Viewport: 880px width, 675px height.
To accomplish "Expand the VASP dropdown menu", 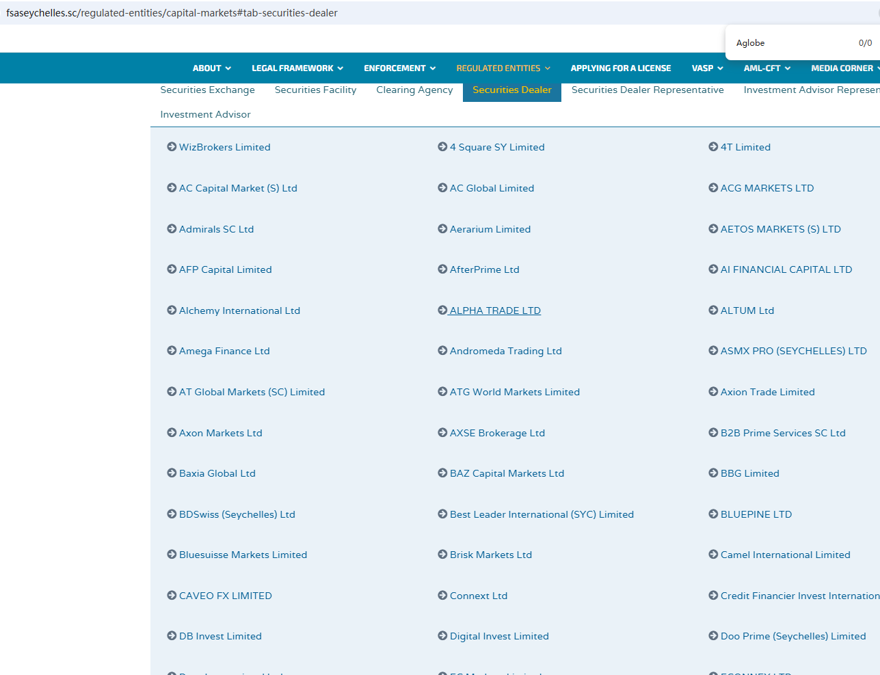I will (708, 68).
